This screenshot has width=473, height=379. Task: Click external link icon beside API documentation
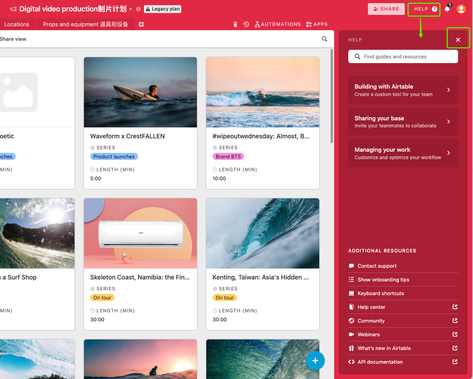pyautogui.click(x=455, y=362)
